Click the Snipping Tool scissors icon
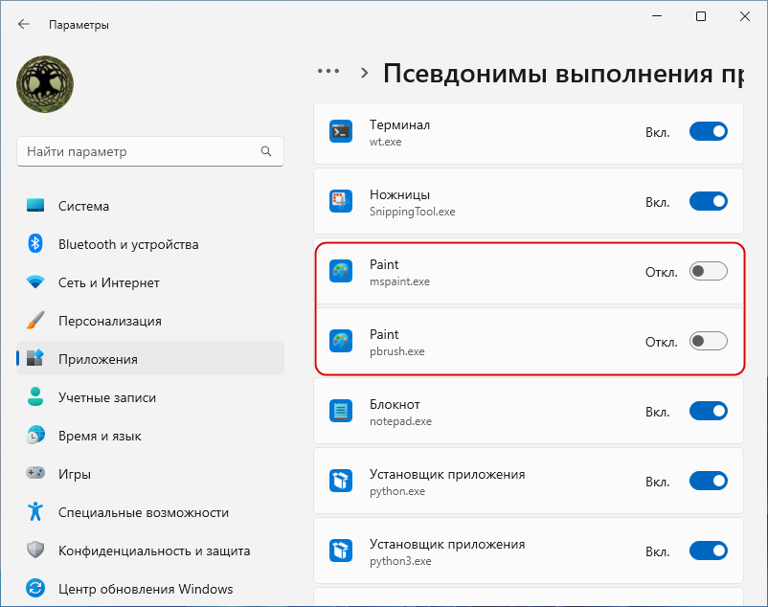 341,202
